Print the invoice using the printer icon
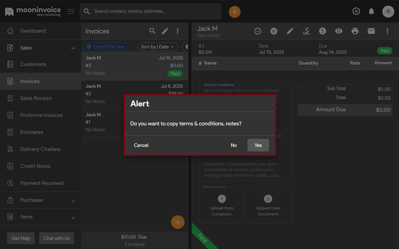Screen dimensions: 399x249 pyautogui.click(x=355, y=31)
